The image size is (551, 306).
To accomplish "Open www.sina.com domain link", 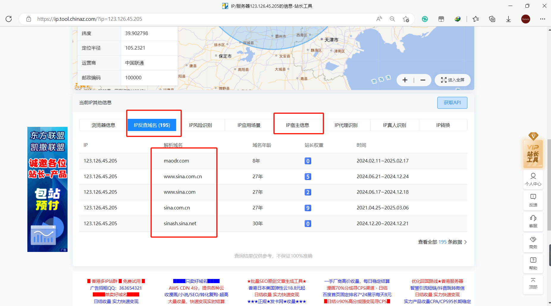I will pyautogui.click(x=179, y=192).
